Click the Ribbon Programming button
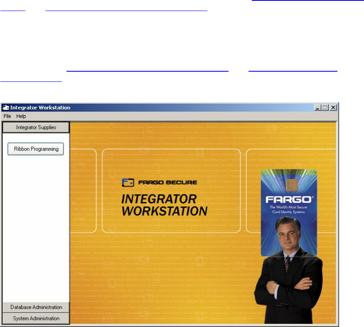Viewport: 364px width, 327px height. [x=36, y=149]
